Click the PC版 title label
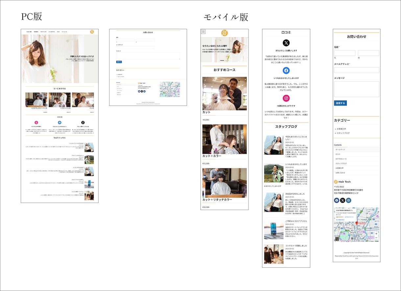Image resolution: width=401 pixels, height=291 pixels. point(32,16)
